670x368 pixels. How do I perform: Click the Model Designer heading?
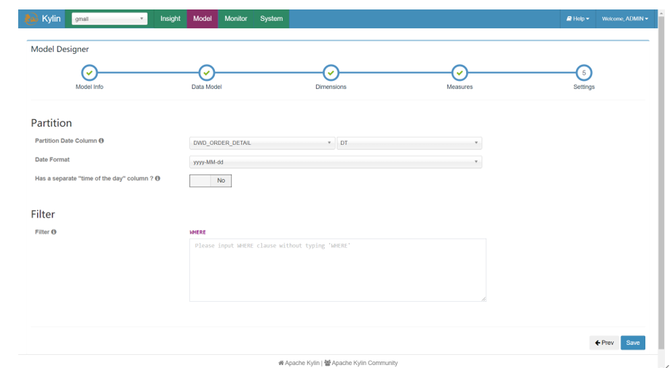60,49
